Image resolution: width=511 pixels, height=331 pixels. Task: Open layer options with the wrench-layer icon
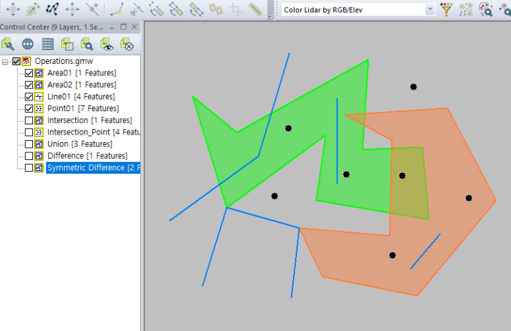click(x=8, y=44)
